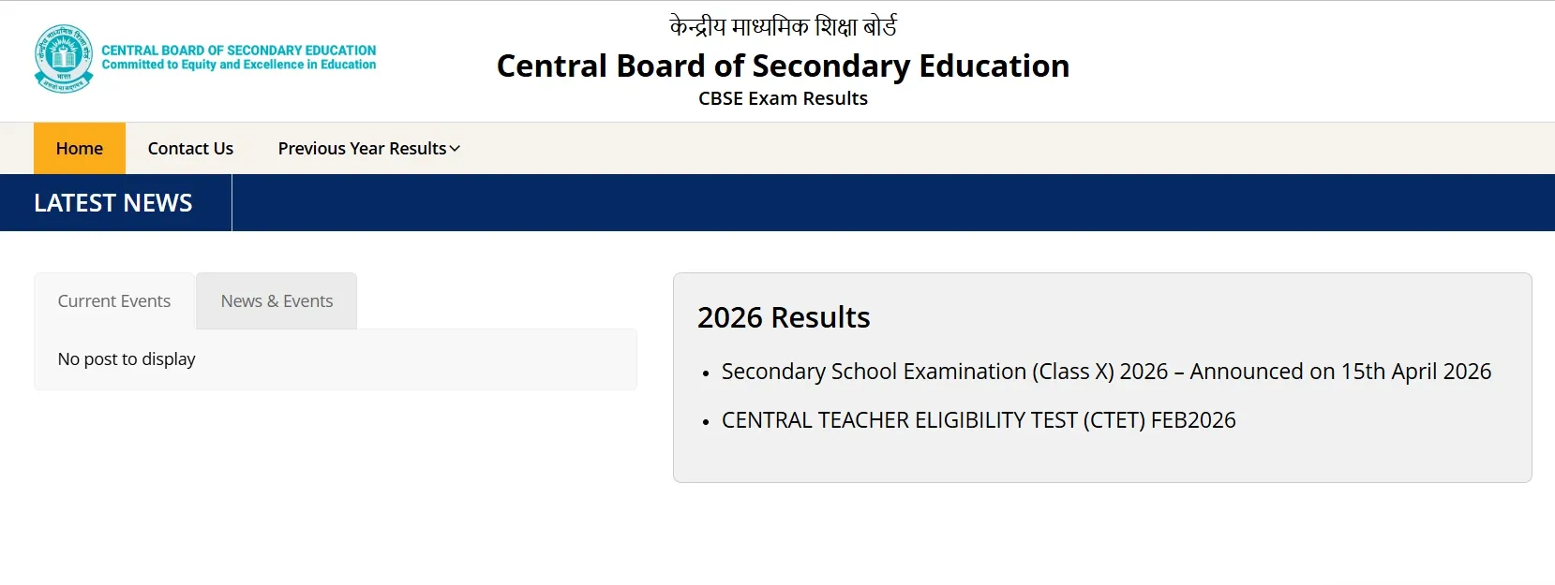The width and height of the screenshot is (1555, 585).
Task: Go to the Home menu item
Action: pos(79,148)
